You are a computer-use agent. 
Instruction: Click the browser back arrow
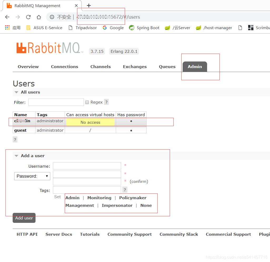point(7,17)
